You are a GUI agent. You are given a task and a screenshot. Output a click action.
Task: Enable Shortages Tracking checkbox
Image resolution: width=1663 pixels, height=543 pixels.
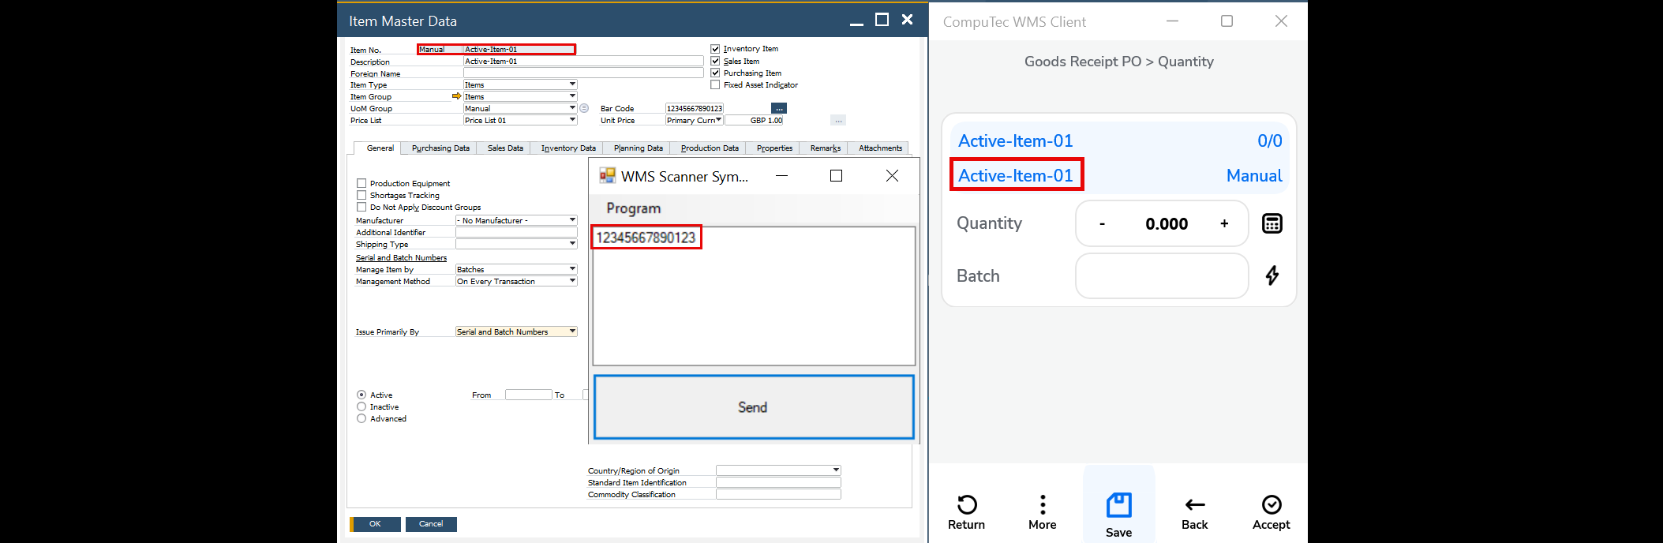click(361, 195)
